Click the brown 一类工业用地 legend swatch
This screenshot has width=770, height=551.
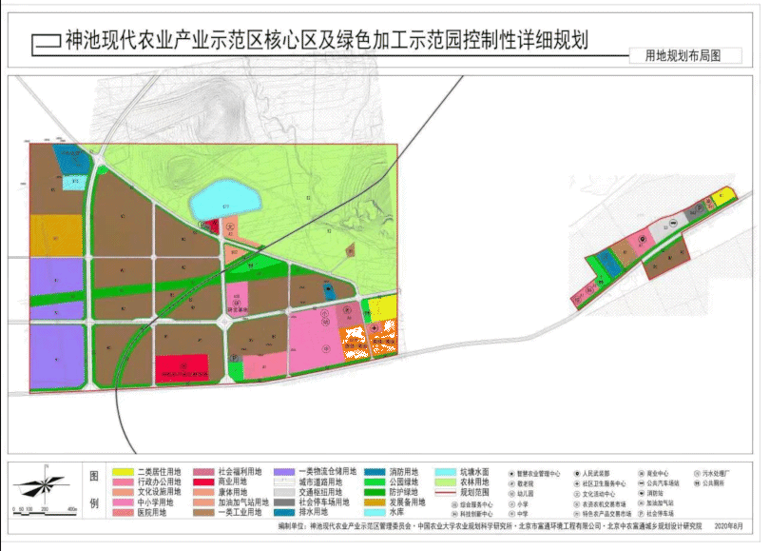pyautogui.click(x=203, y=513)
